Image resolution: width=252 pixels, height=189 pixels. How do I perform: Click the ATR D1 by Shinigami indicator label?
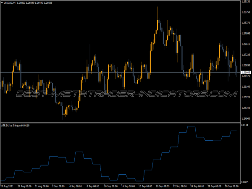[x=16, y=126]
